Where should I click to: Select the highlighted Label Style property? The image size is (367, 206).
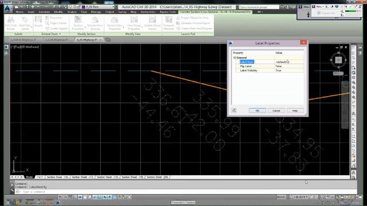(247, 62)
